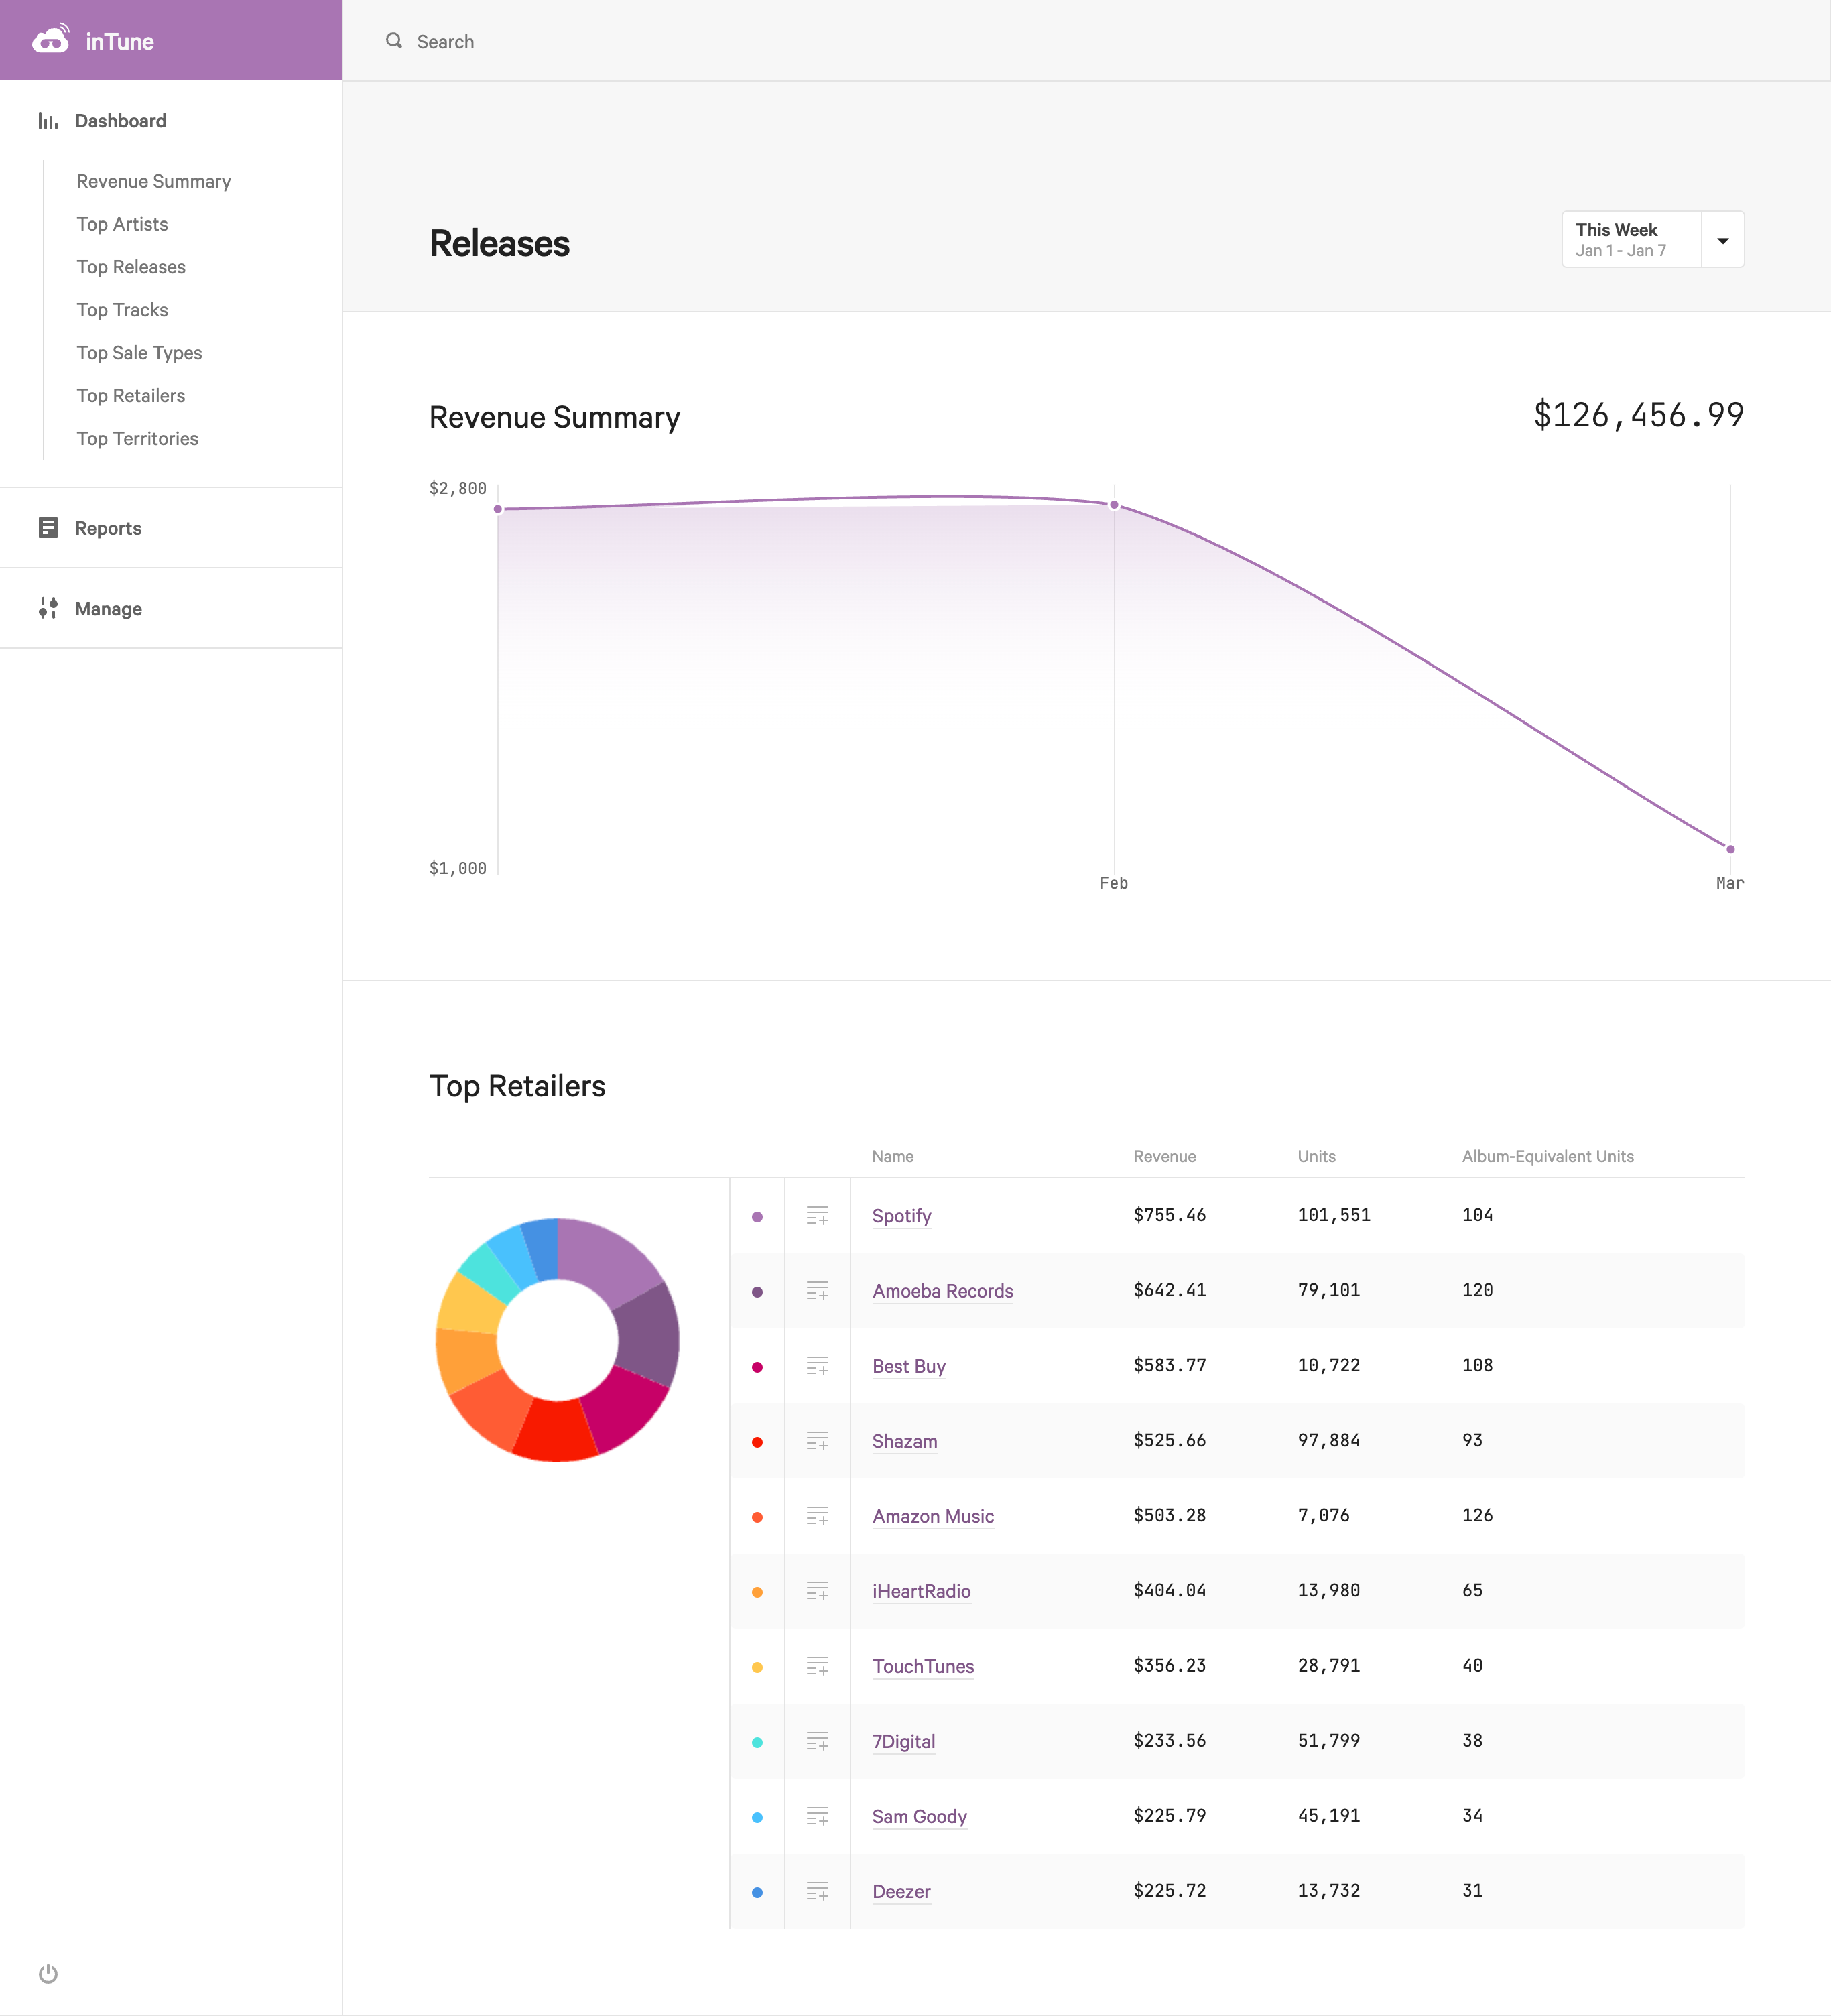The height and width of the screenshot is (2016, 1831).
Task: Click the Dashboard bar chart icon
Action: click(x=48, y=121)
